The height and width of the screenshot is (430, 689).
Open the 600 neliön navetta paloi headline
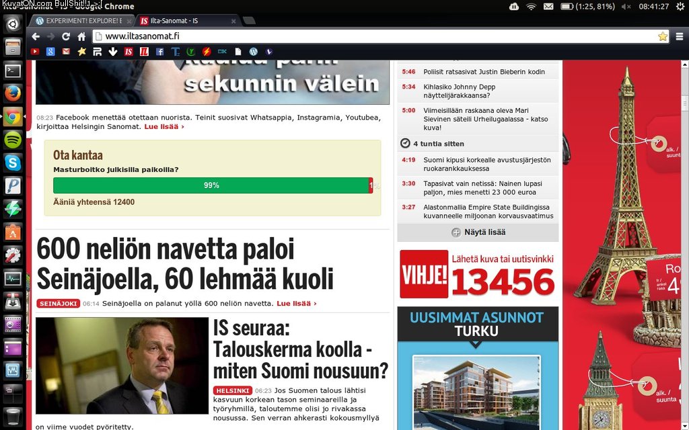pyautogui.click(x=185, y=264)
